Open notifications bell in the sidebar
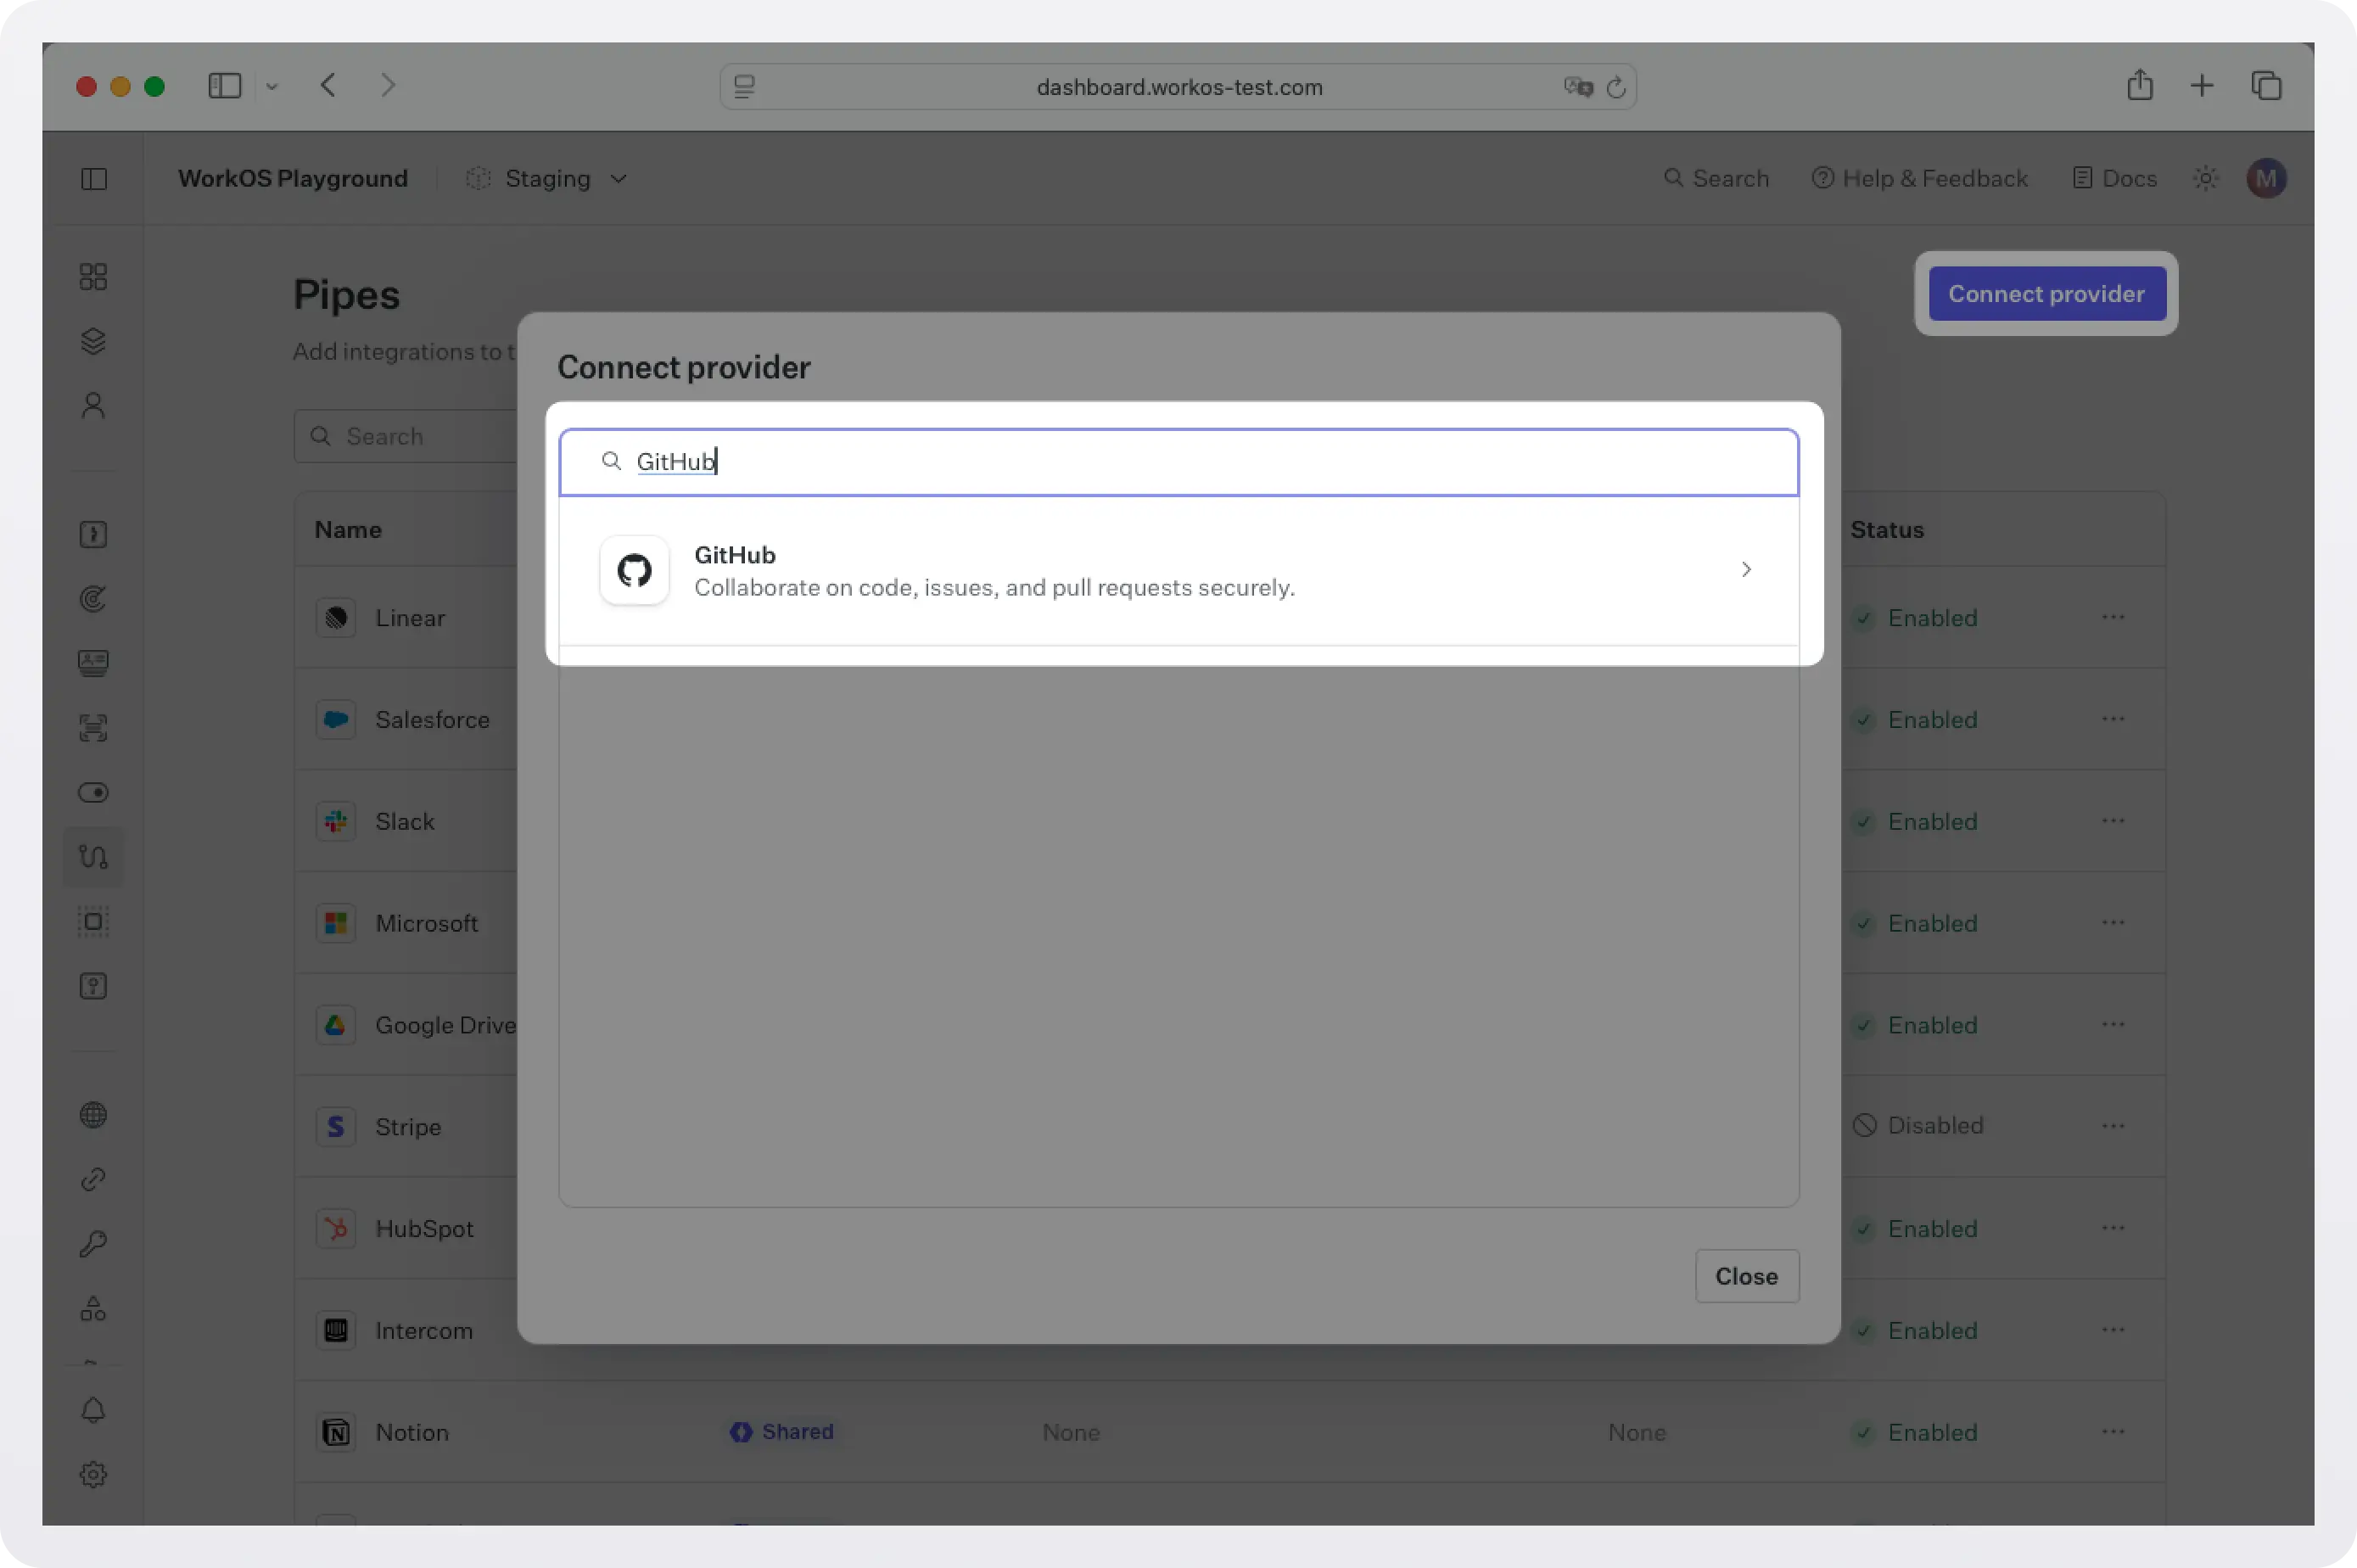The height and width of the screenshot is (1568, 2357). (x=93, y=1410)
